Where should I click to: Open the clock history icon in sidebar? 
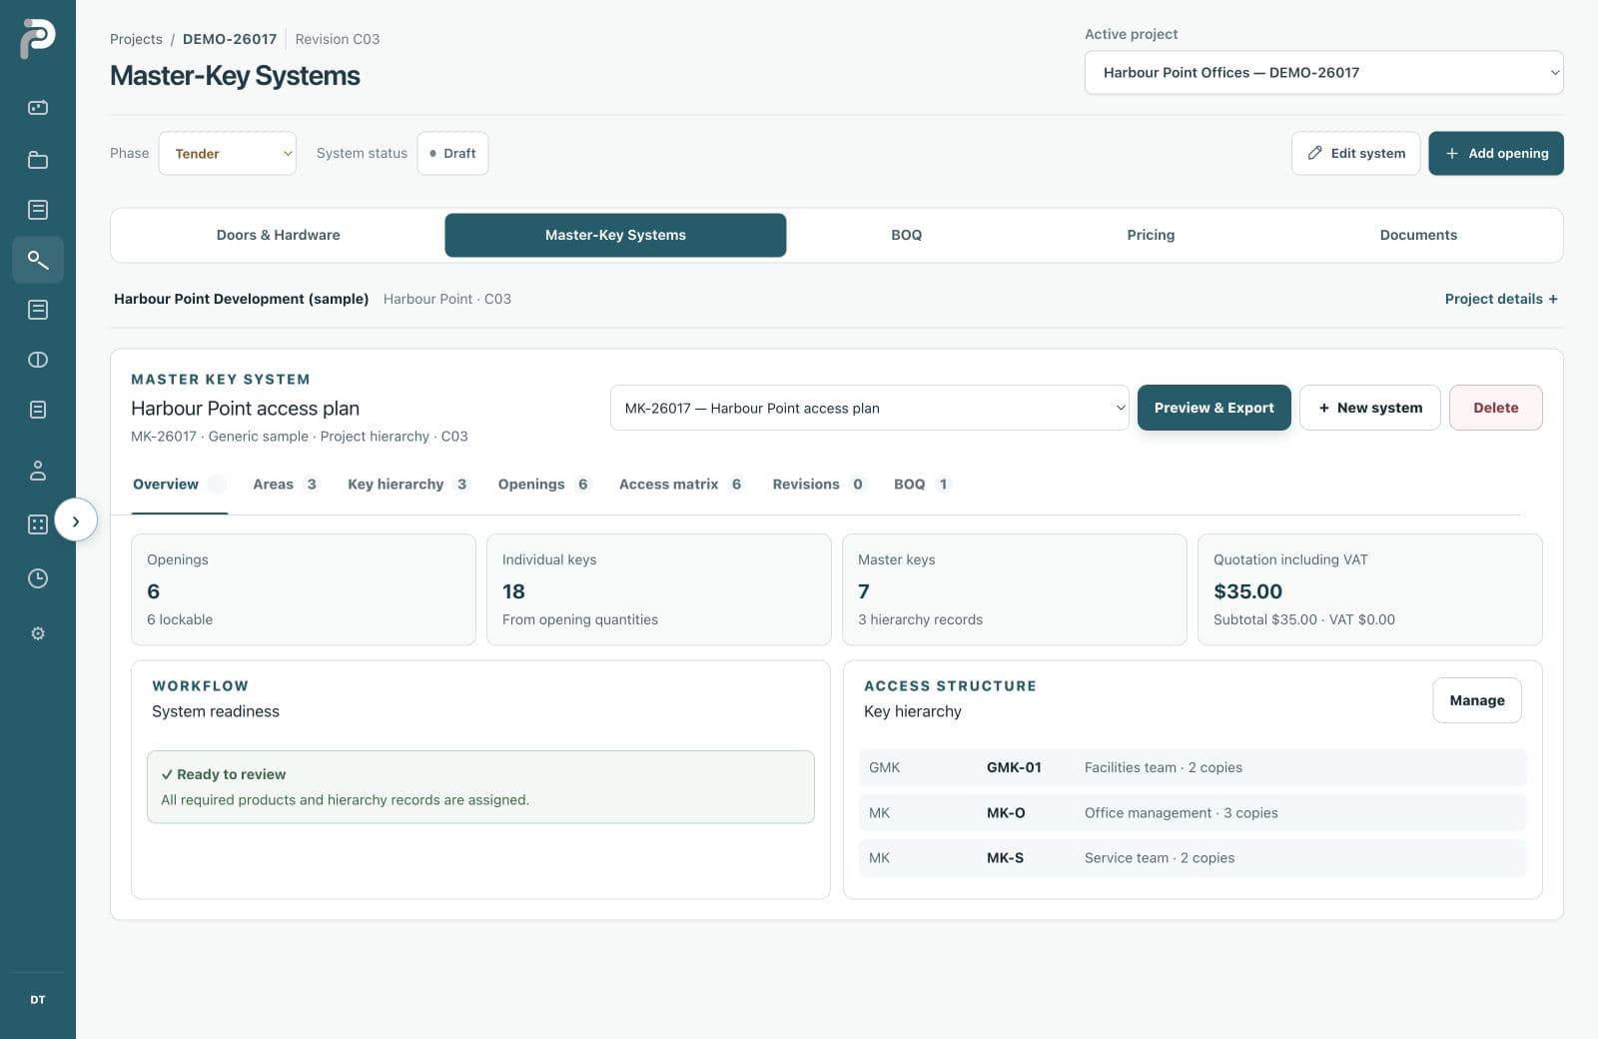tap(38, 578)
